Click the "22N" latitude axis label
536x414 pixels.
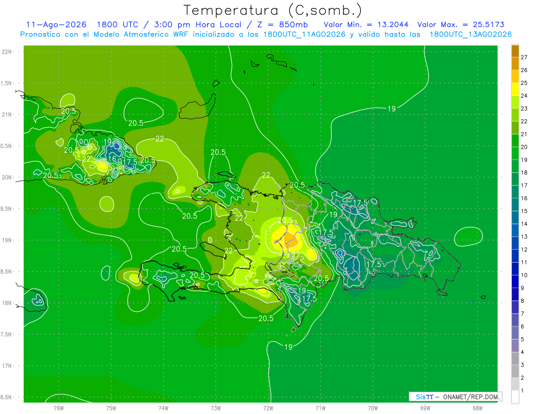(x=7, y=52)
